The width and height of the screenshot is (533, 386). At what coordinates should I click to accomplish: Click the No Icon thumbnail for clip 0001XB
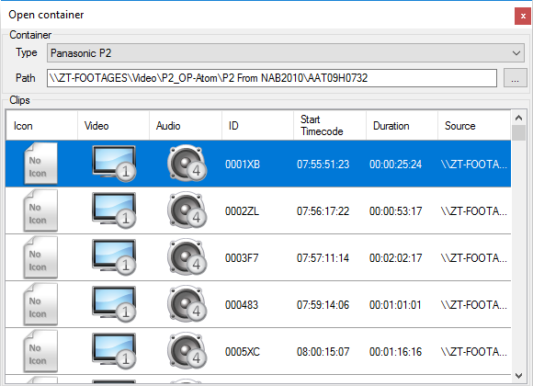(40, 164)
